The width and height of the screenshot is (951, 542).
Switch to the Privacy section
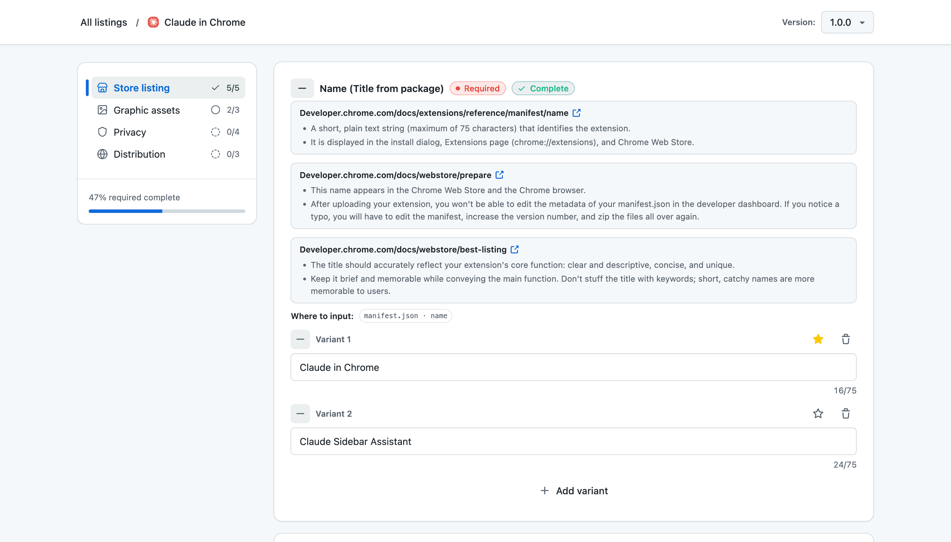[168, 132]
